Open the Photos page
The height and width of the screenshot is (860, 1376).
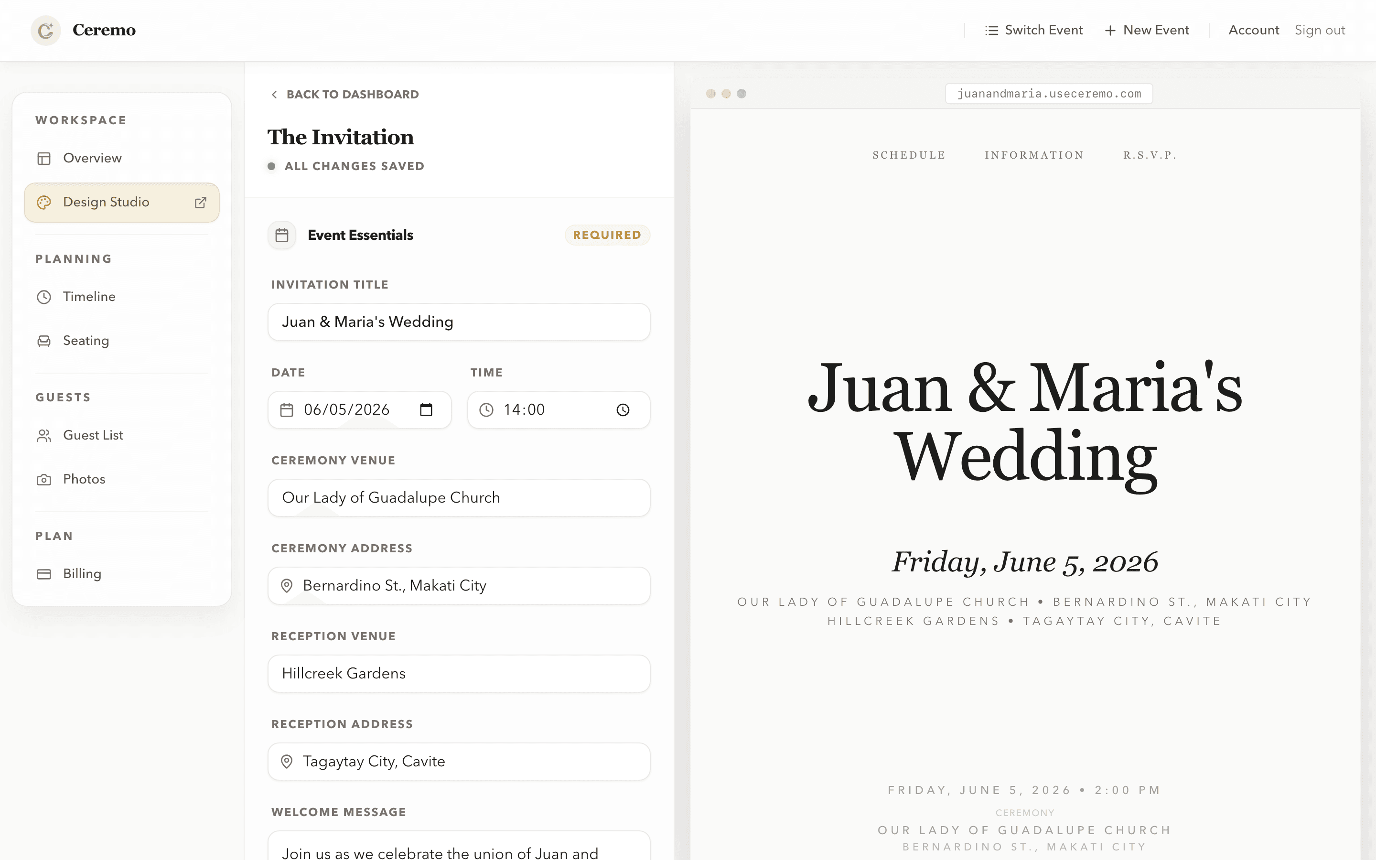[x=122, y=480]
